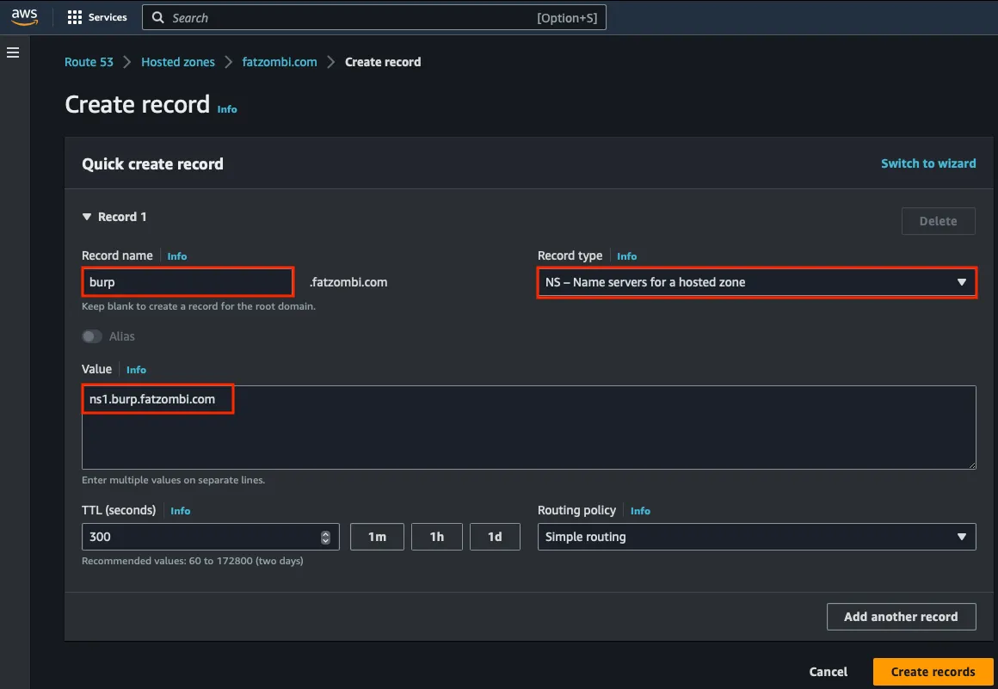Click the Value textarea resize handle
998x689 pixels.
972,465
